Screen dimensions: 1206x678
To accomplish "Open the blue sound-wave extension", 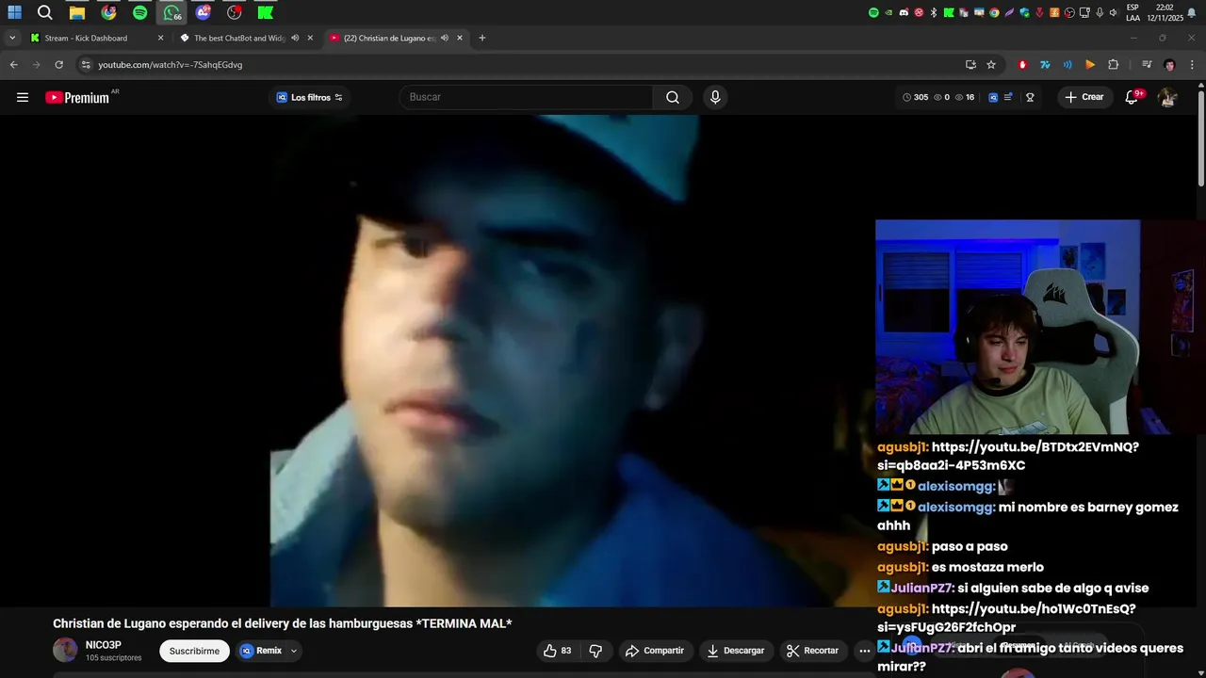I will pyautogui.click(x=1067, y=64).
